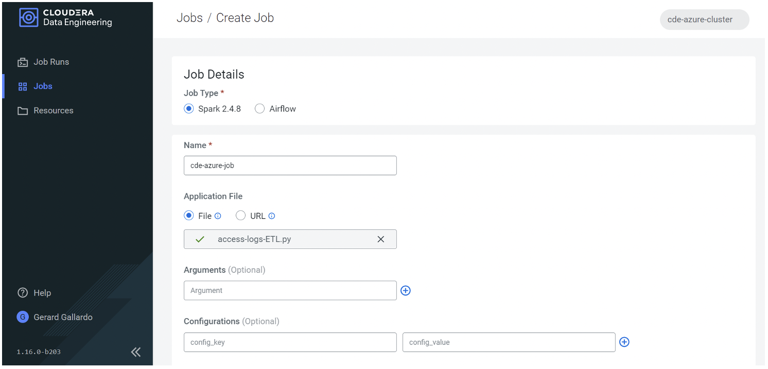Select Airflow job type

(260, 108)
